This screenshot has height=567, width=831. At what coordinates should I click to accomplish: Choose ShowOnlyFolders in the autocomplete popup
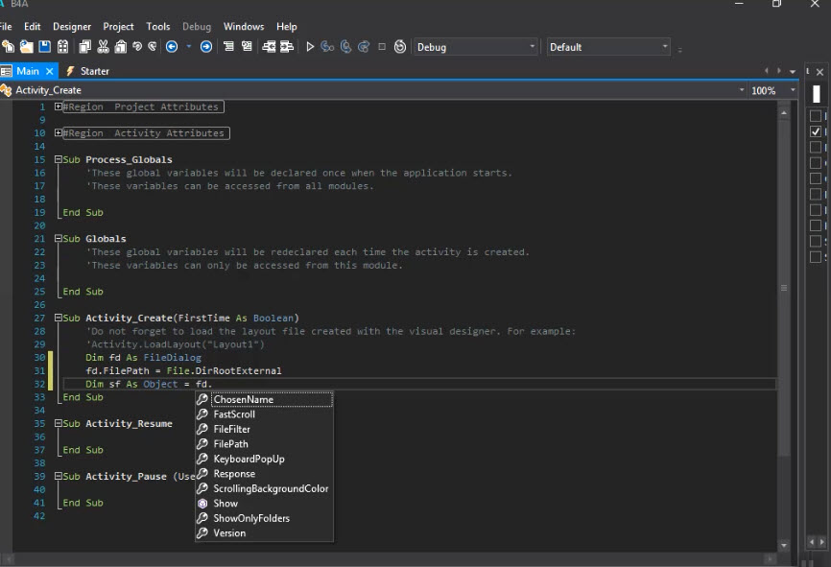point(250,518)
